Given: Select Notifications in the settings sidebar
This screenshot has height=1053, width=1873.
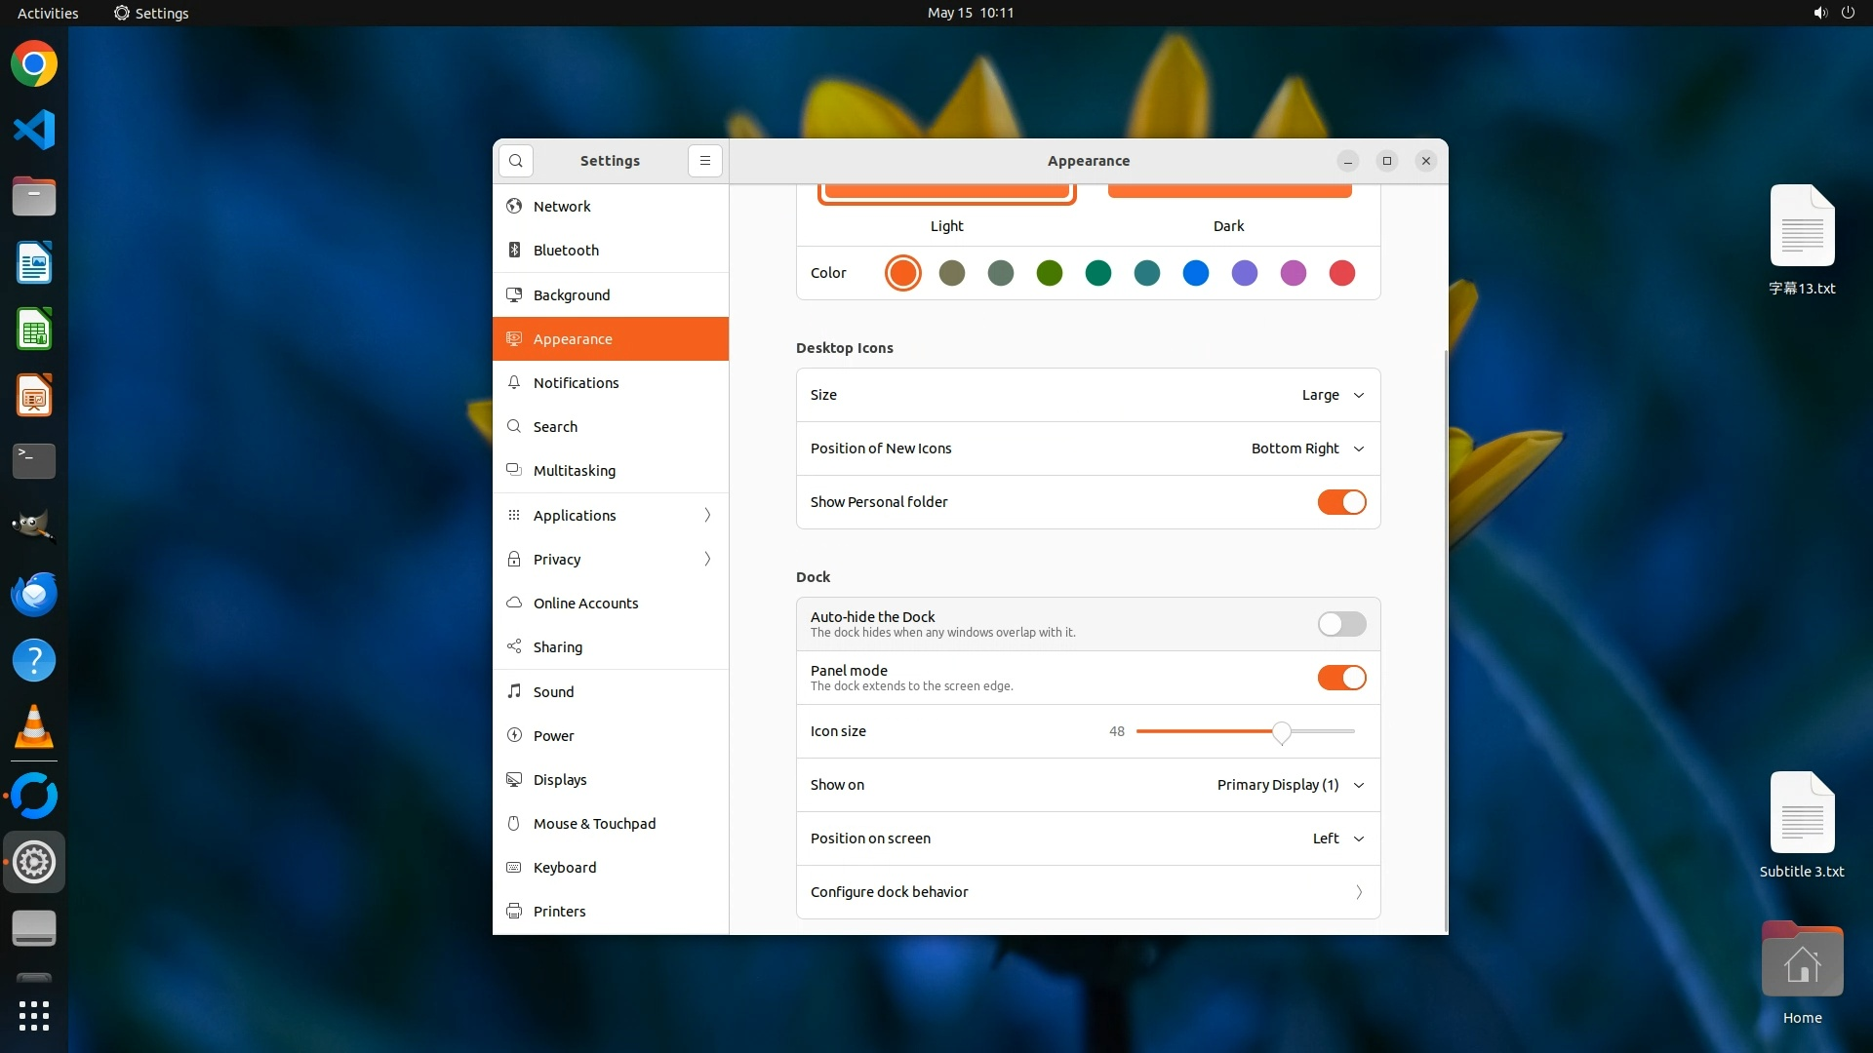Looking at the screenshot, I should click(576, 383).
